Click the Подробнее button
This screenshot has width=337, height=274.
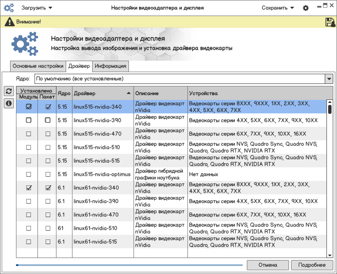(x=312, y=265)
